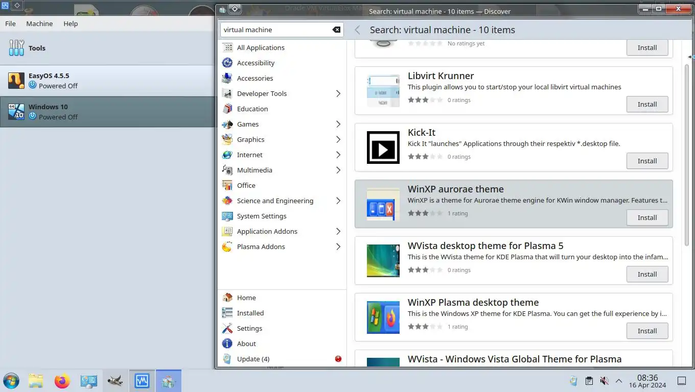This screenshot has width=695, height=392.
Task: Click the WinXP aurorae theme title
Action: [456, 189]
